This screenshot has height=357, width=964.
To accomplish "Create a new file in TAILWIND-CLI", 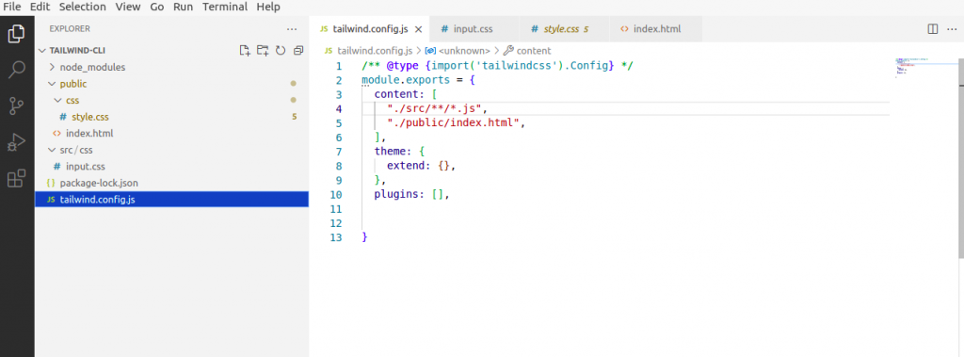I will [x=245, y=51].
